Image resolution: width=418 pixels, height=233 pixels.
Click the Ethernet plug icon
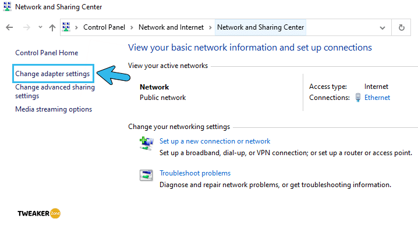click(x=358, y=98)
